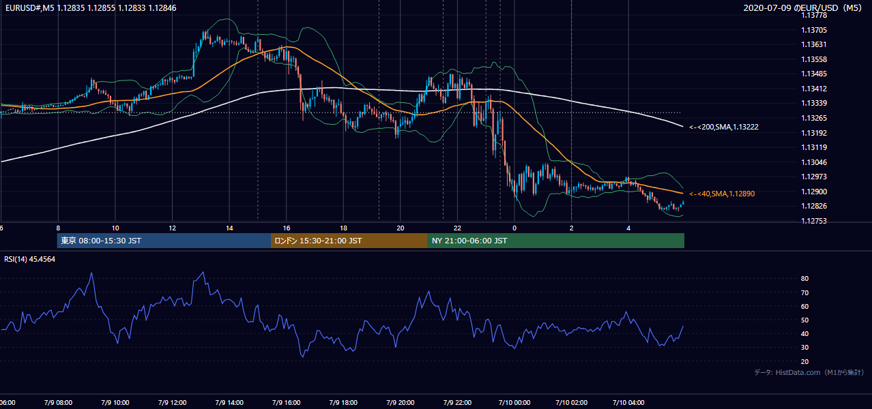The width and height of the screenshot is (872, 409).
Task: Click hour label 16 under the price chart
Action: (x=287, y=228)
